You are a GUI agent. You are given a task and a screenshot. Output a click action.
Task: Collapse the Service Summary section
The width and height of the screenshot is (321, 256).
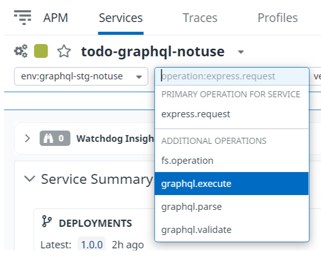click(x=30, y=178)
